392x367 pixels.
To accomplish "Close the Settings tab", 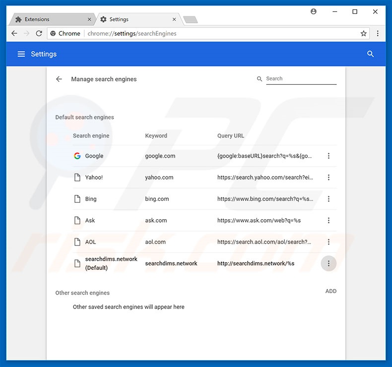I will 174,19.
